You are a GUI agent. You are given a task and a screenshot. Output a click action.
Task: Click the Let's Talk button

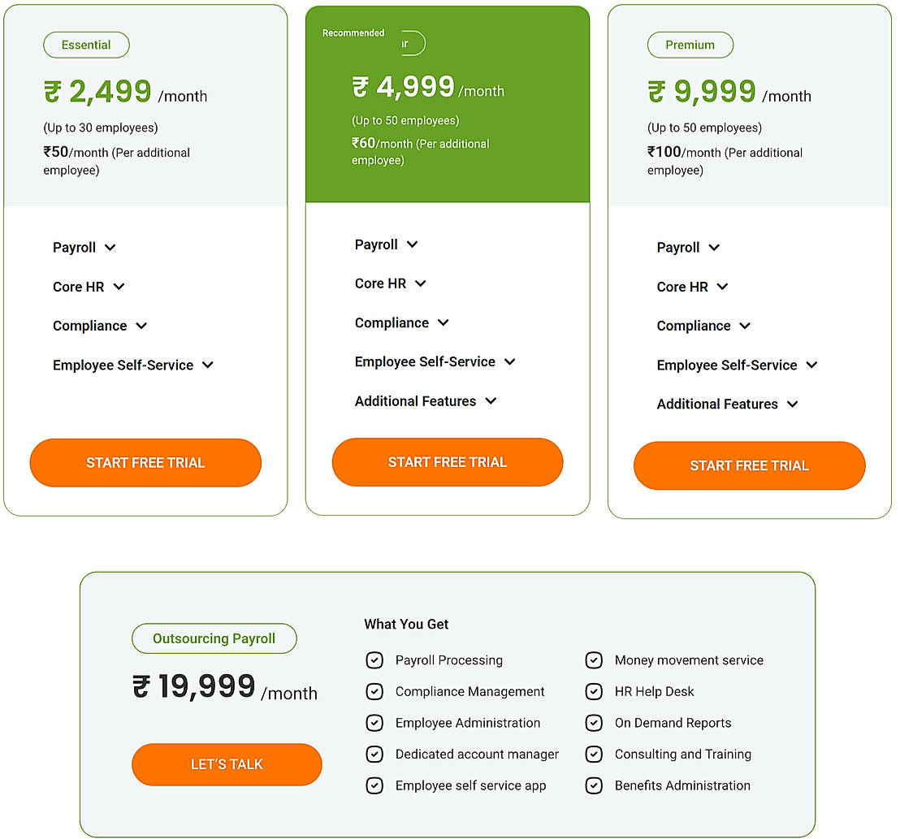click(227, 764)
